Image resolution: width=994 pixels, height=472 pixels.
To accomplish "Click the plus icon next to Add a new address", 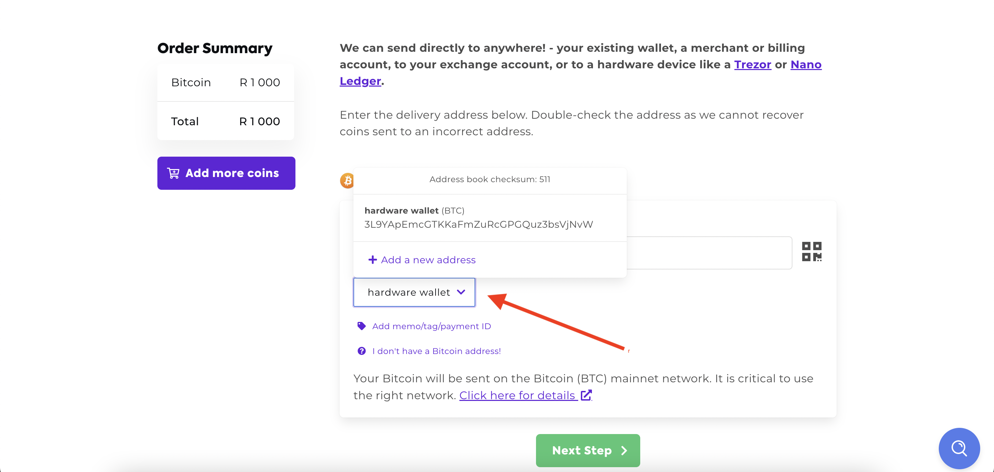I will pos(373,259).
